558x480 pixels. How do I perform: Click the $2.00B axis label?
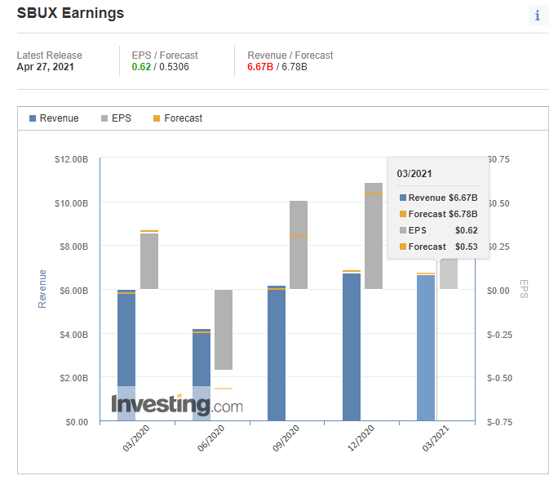73,378
